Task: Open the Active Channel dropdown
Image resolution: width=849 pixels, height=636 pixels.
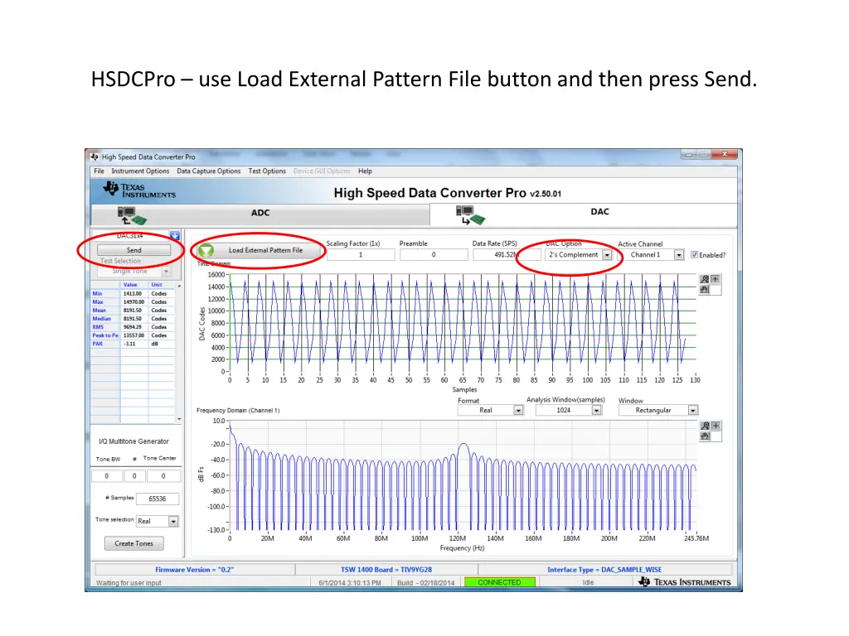Action: point(678,254)
